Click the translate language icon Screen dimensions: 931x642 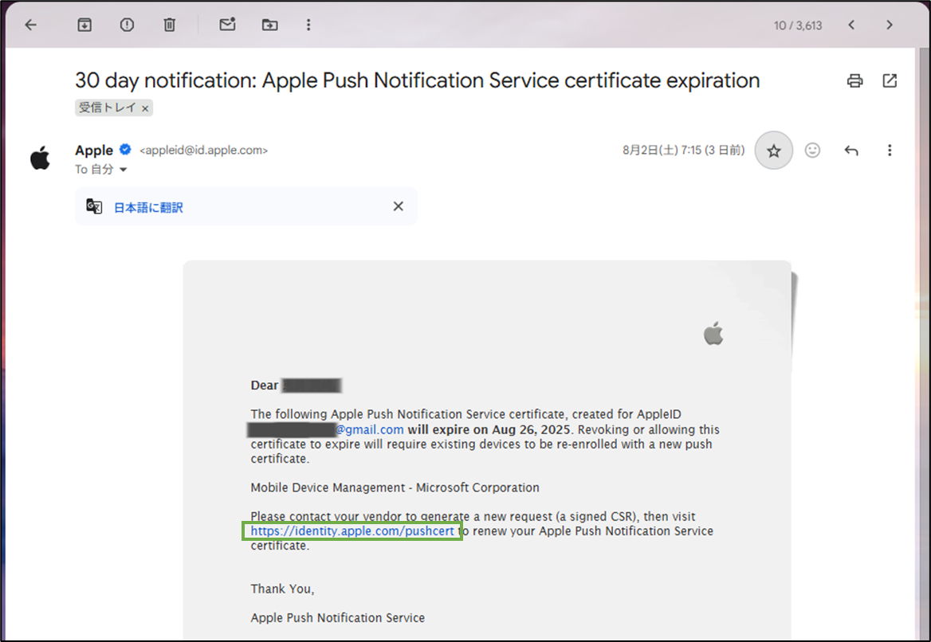[x=94, y=206]
